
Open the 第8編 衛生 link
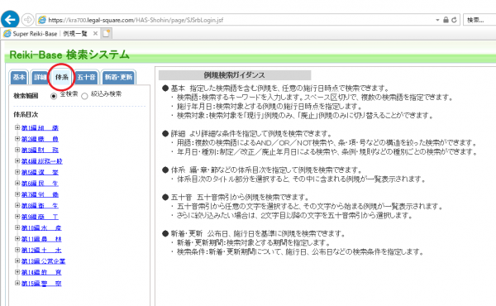(40, 205)
